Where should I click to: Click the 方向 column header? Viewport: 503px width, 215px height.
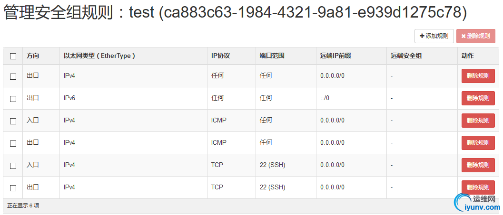point(33,56)
